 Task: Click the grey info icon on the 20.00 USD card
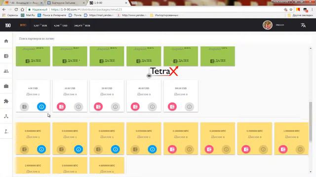point(115,107)
